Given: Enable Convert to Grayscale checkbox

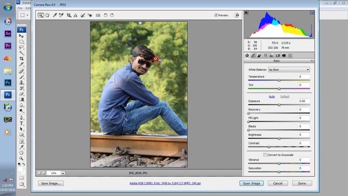Looking at the screenshot, I should point(265,155).
